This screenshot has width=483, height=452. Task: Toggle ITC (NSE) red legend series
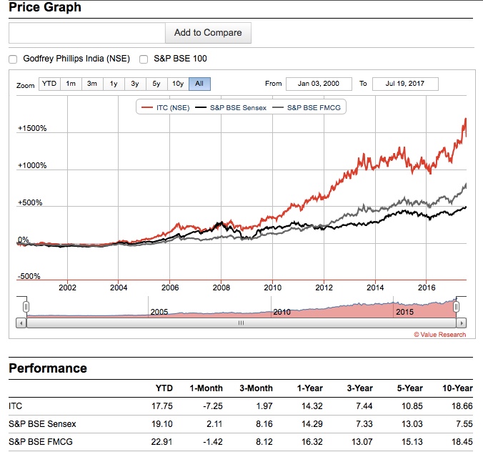(x=166, y=108)
